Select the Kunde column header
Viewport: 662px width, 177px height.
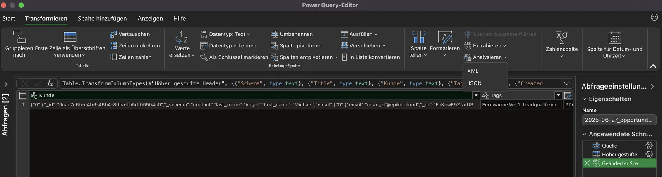[x=251, y=95]
